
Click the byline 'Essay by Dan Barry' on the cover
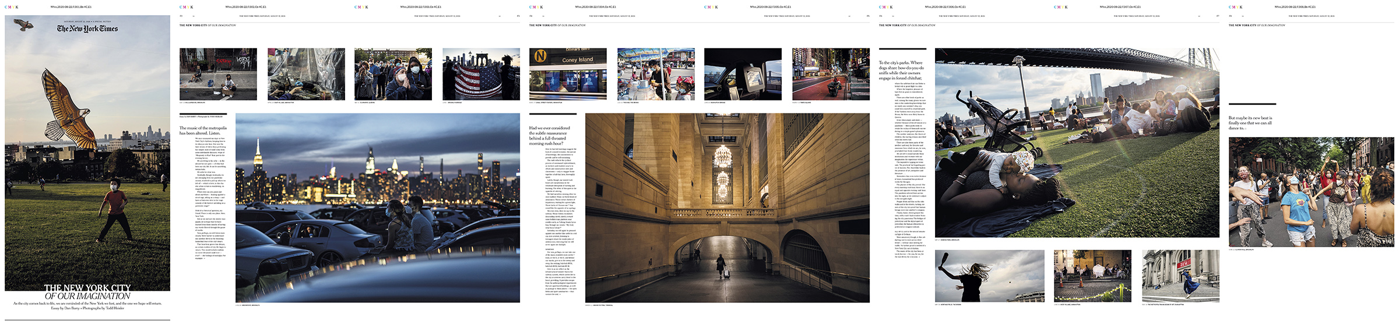(x=65, y=308)
